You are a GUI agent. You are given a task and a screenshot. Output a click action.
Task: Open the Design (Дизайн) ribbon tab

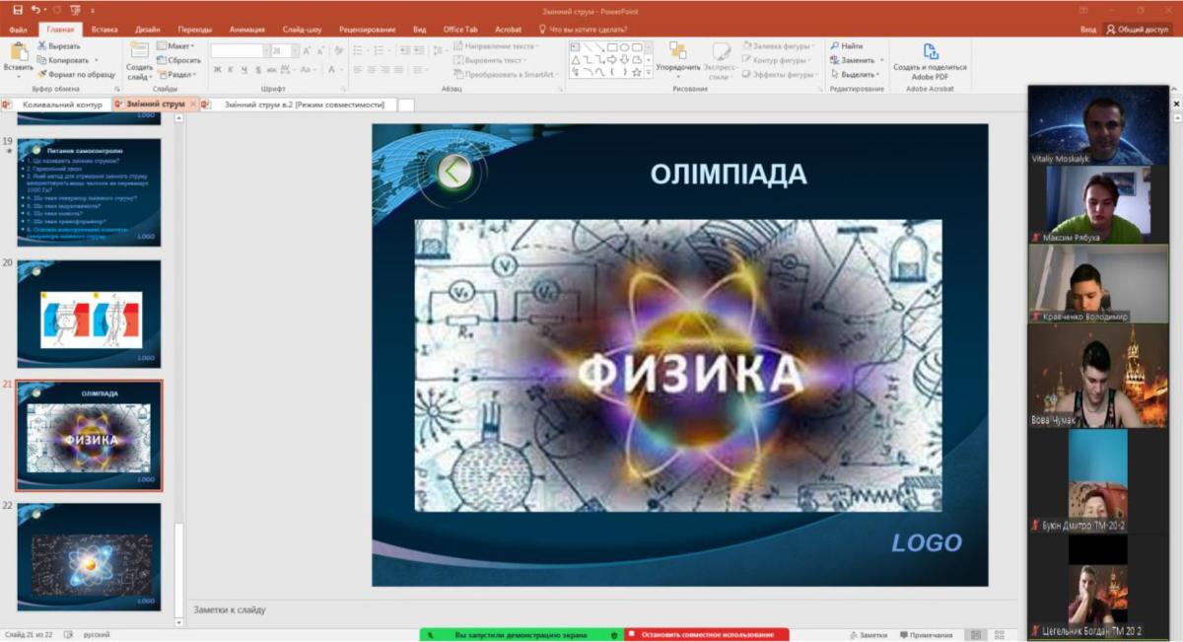(x=147, y=30)
